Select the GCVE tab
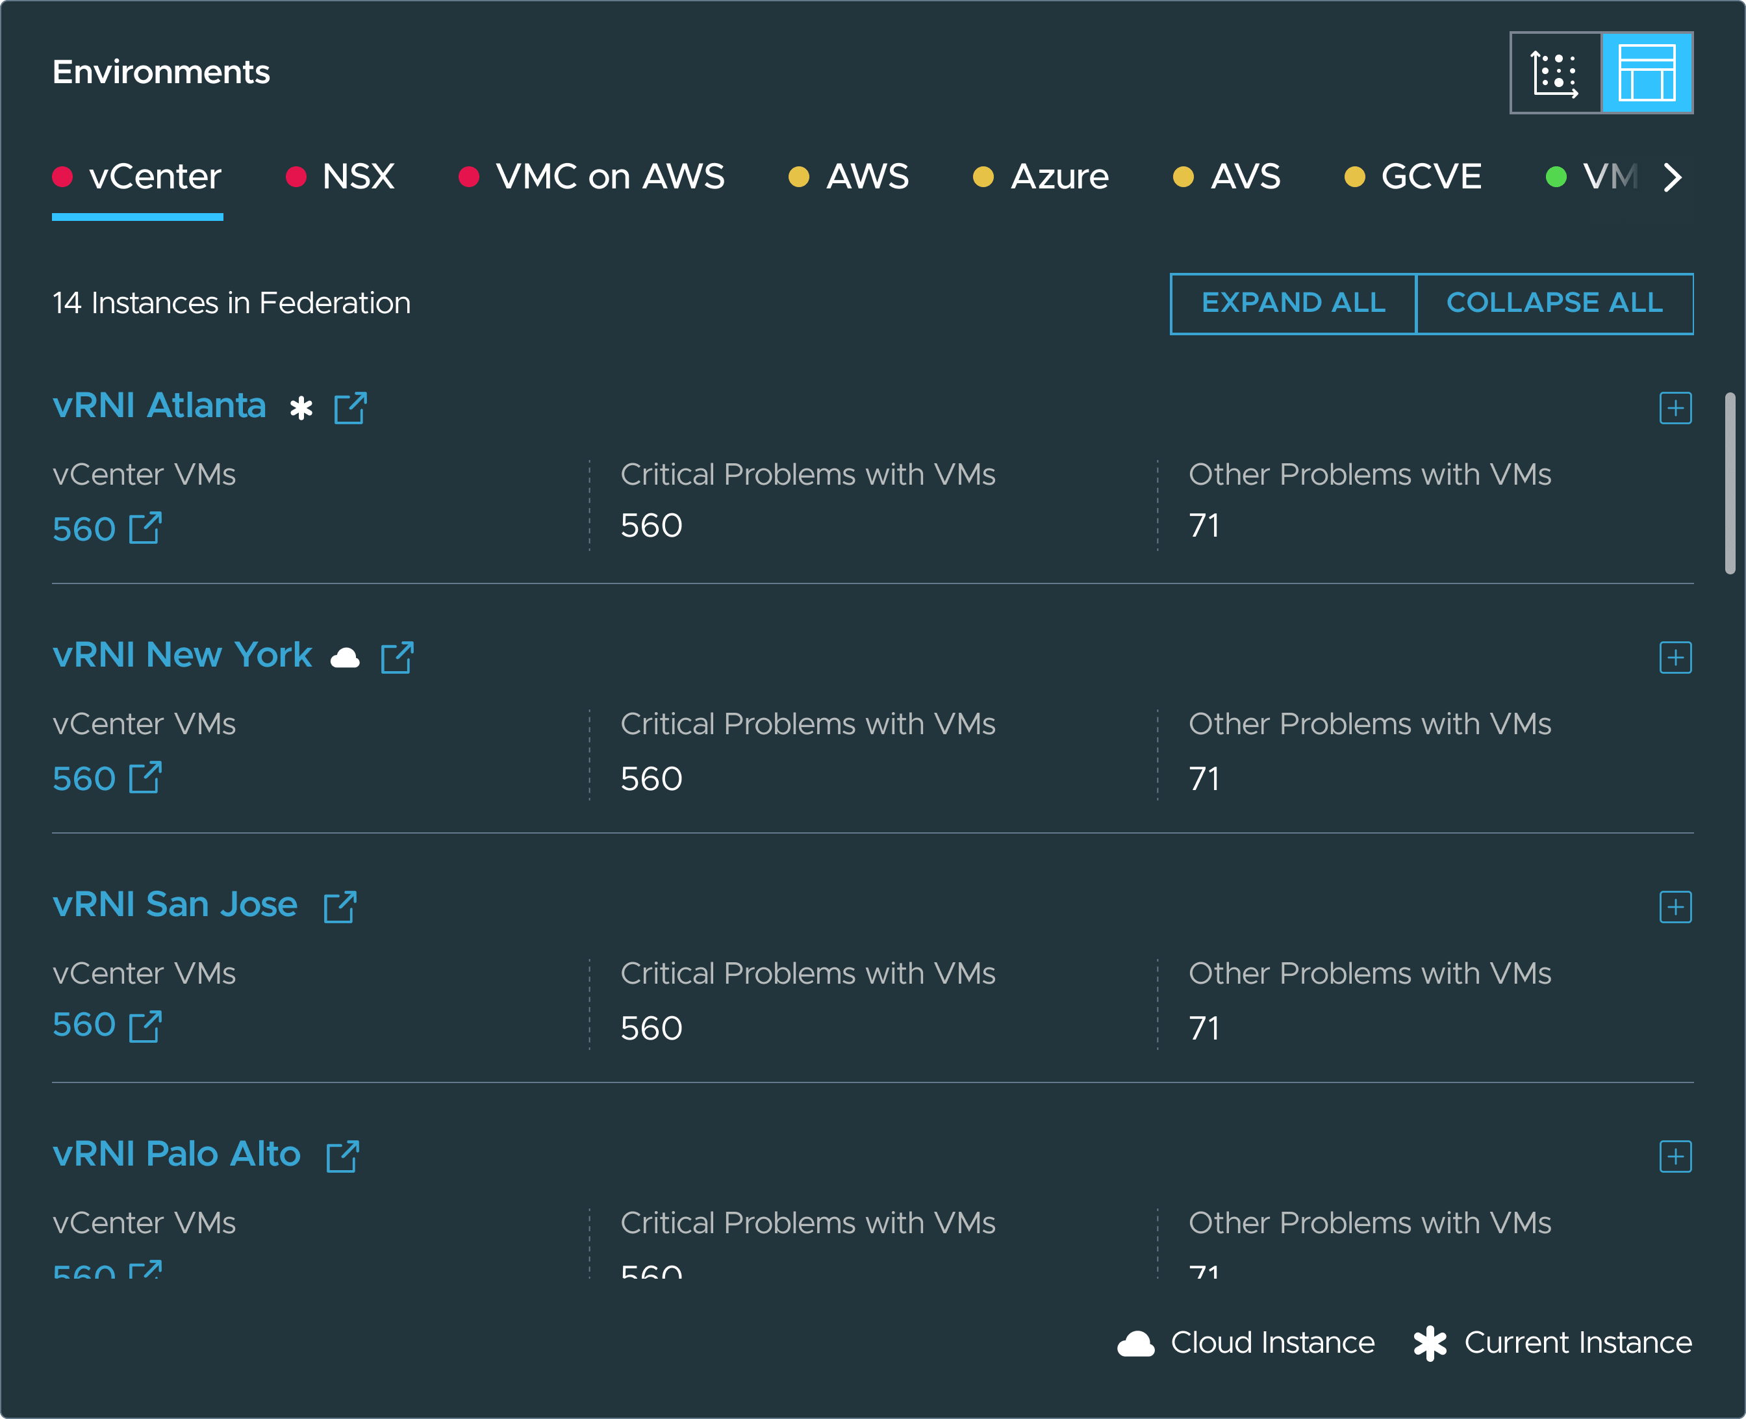This screenshot has width=1746, height=1419. click(x=1413, y=177)
